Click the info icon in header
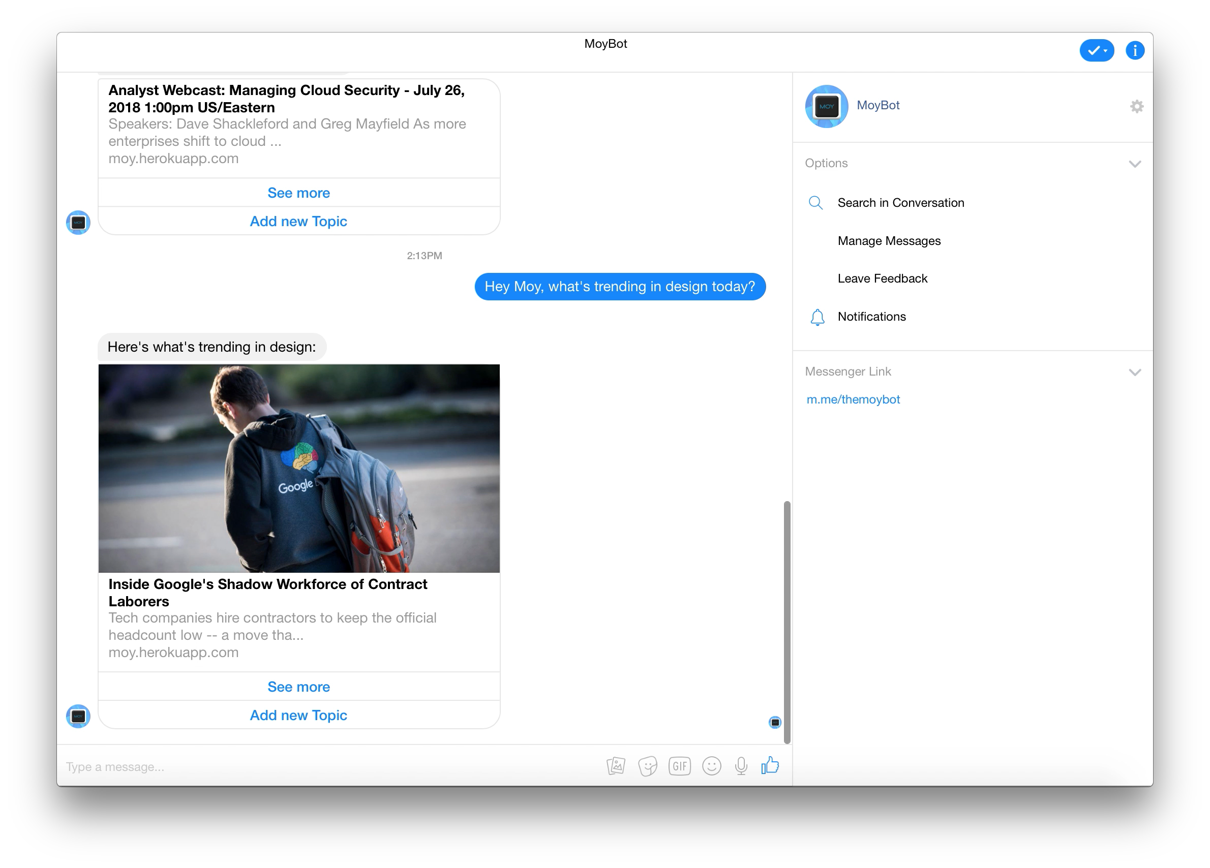This screenshot has height=868, width=1210. [1135, 51]
